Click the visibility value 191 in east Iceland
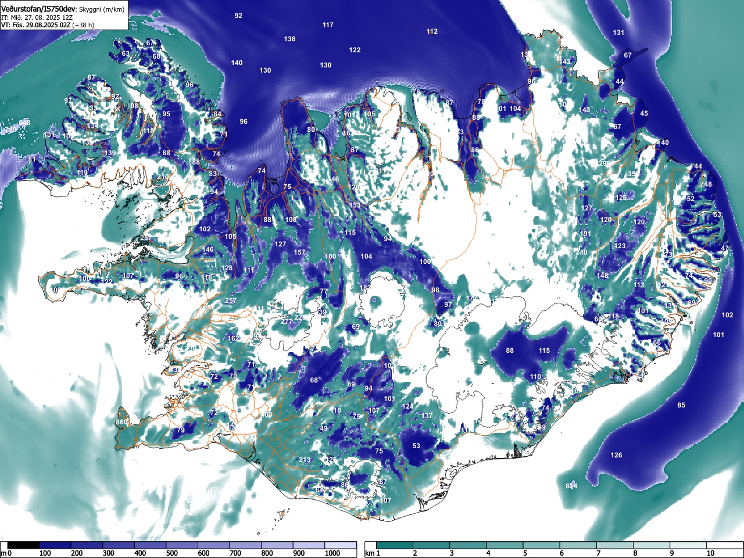 [x=585, y=234]
